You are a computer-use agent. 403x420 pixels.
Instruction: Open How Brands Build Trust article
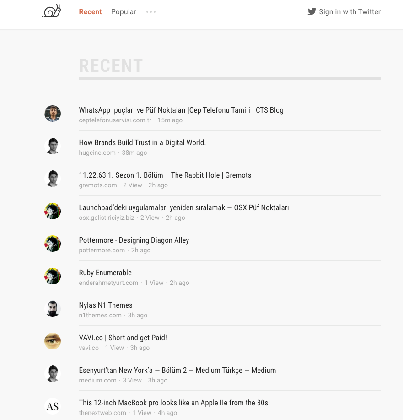point(142,142)
